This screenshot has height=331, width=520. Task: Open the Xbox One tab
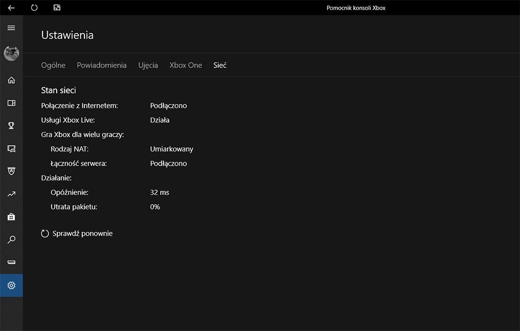186,65
